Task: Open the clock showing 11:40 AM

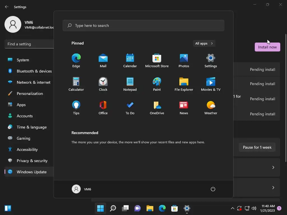Action: pos(267,208)
